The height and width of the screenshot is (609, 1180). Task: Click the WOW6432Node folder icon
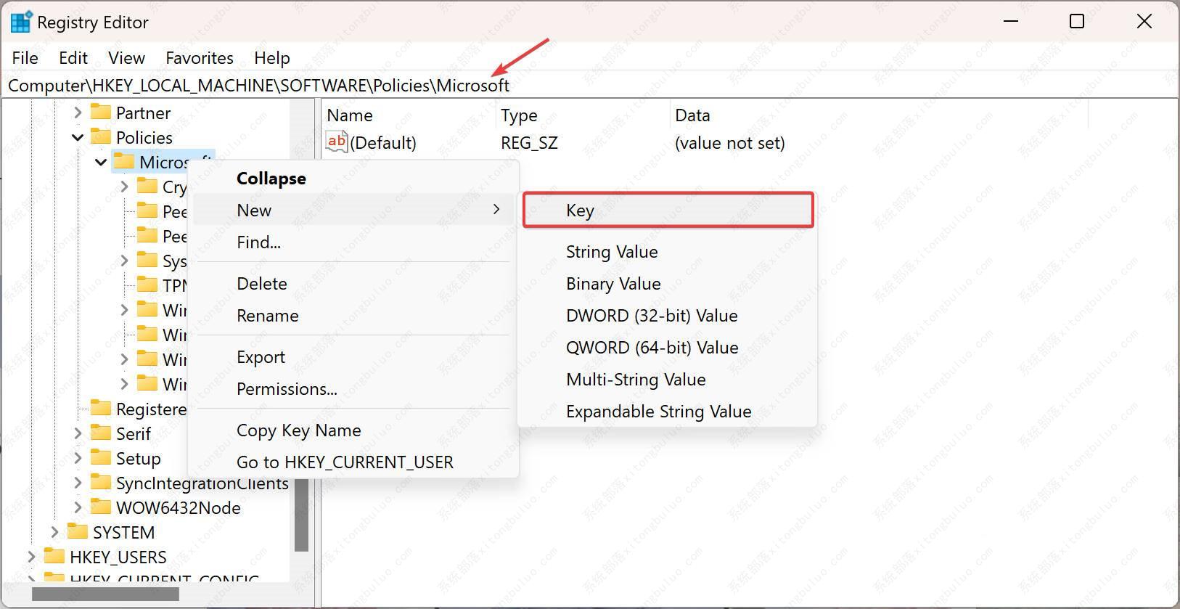pyautogui.click(x=100, y=507)
